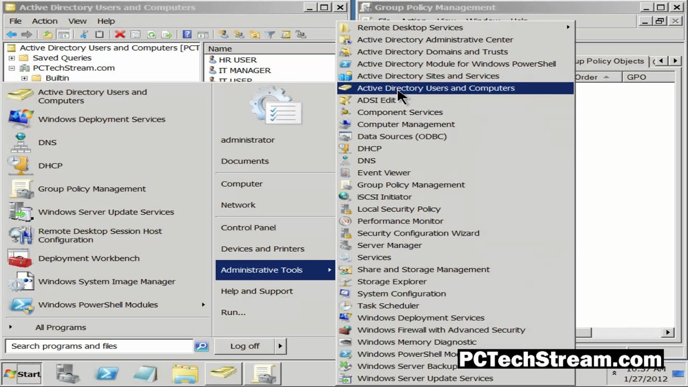The image size is (688, 387).
Task: Open Server Manager from the taskbar
Action: pos(68,373)
